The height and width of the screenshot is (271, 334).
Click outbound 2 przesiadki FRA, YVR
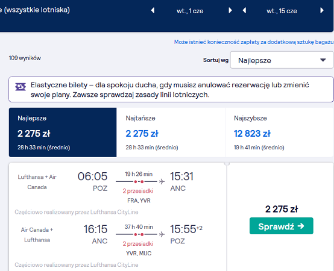(139, 196)
